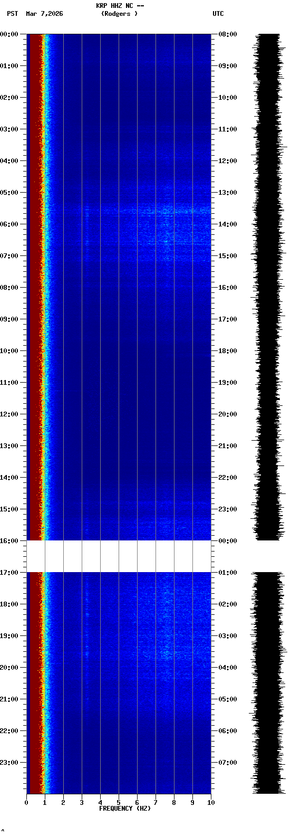Viewport: 291px width, 836px height.
Task: Click the "FREQUENCY (HZ)" axis title
Action: [125, 809]
